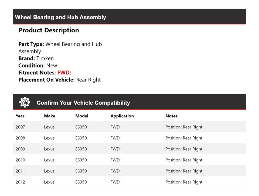Screen dimensions: 259x196
Task: Click the Year column header
Action: click(20, 116)
